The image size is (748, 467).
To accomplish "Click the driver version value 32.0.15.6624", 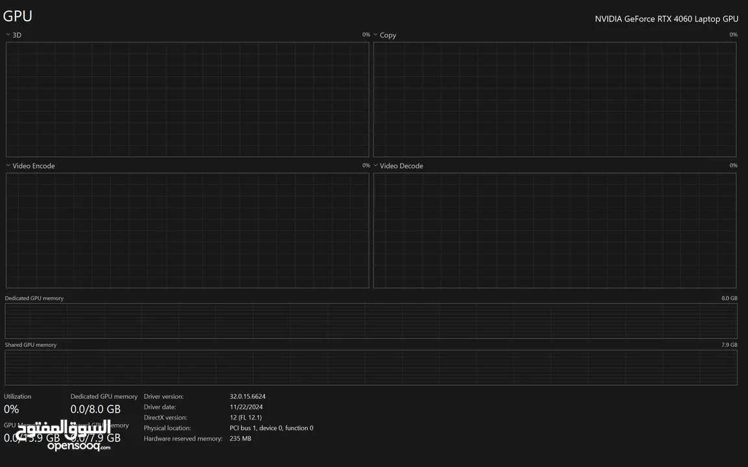I will click(247, 396).
